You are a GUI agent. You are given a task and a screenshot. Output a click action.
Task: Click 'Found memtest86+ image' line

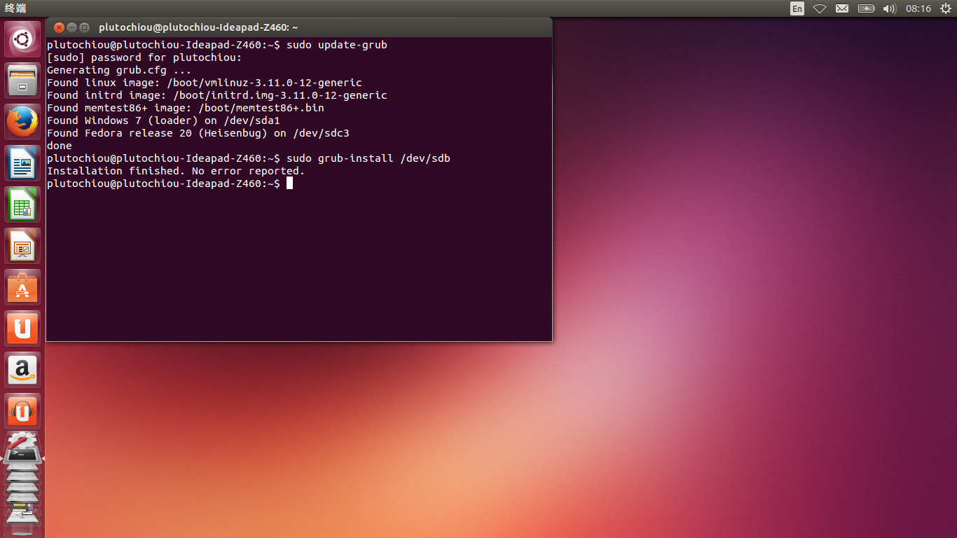[x=186, y=108]
